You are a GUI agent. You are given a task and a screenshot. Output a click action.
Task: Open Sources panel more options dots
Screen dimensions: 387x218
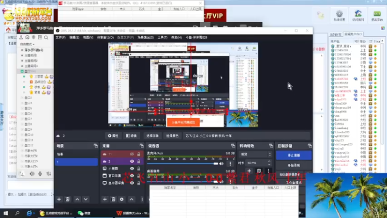[x=142, y=199]
